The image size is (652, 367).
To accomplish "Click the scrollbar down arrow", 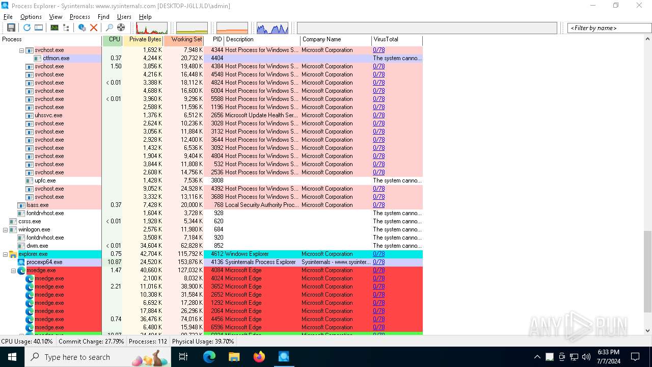I will [x=647, y=331].
